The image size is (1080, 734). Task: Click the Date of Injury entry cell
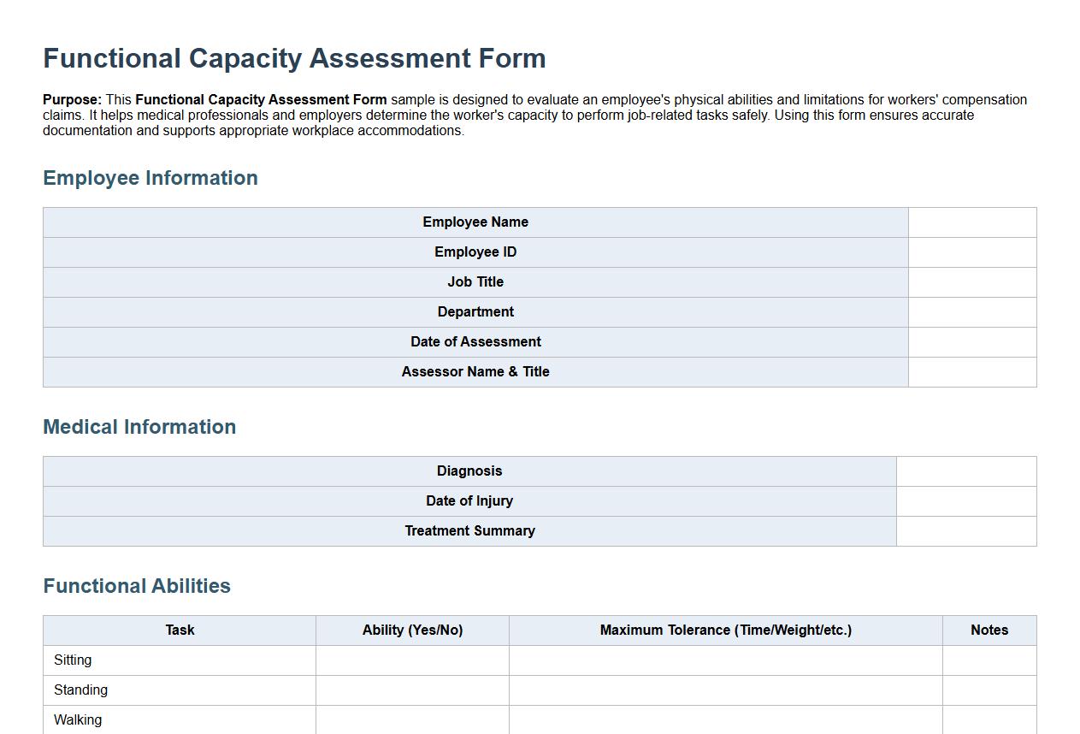[x=966, y=500]
